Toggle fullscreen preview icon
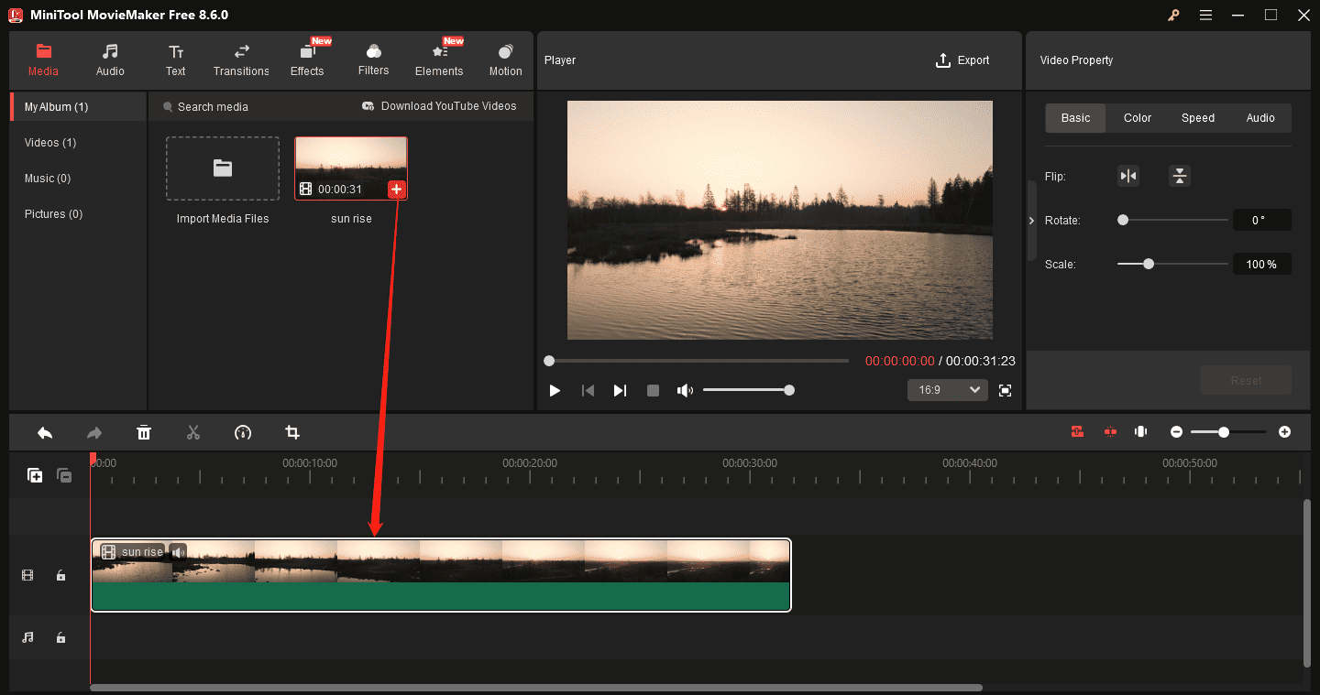This screenshot has width=1320, height=695. [x=1005, y=390]
